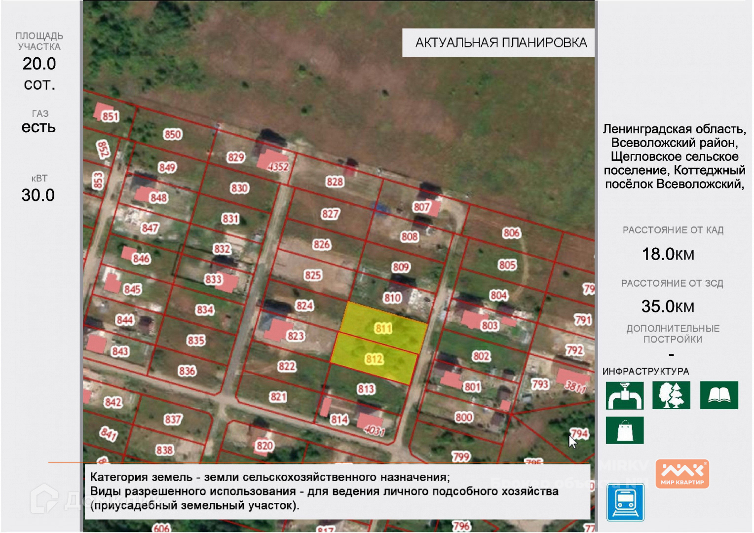Click the РАССТОЯНИЕ ОТ КАД label
Screen dimensions: 754x533
coord(673,230)
